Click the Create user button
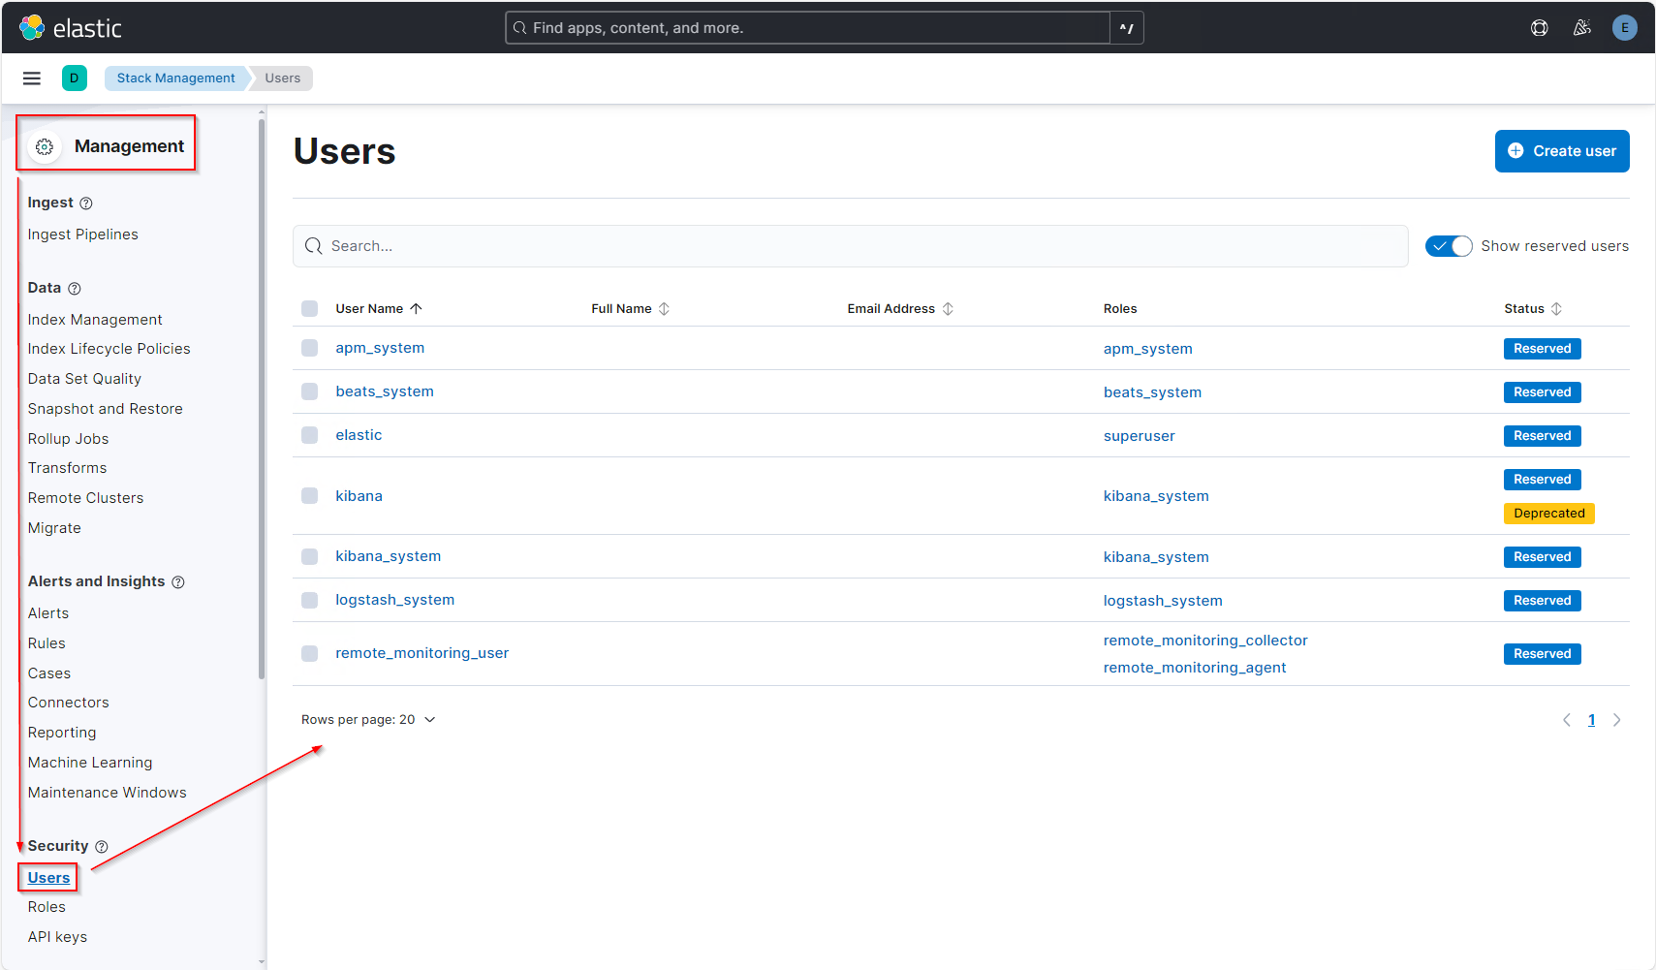The height and width of the screenshot is (970, 1656). click(x=1562, y=151)
